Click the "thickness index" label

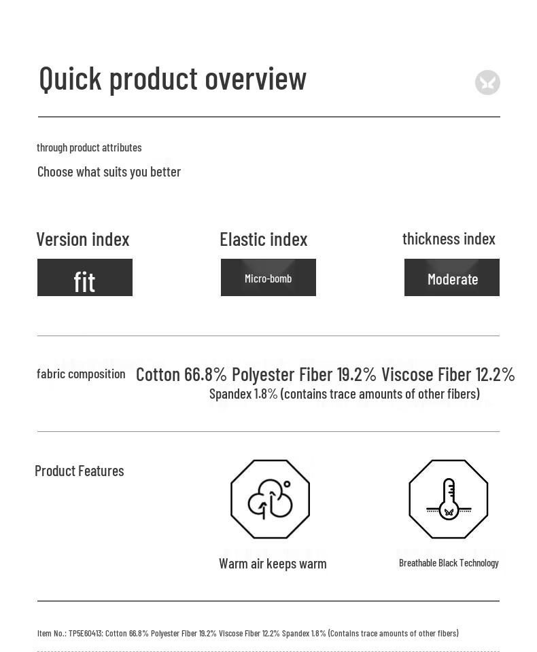tap(449, 238)
